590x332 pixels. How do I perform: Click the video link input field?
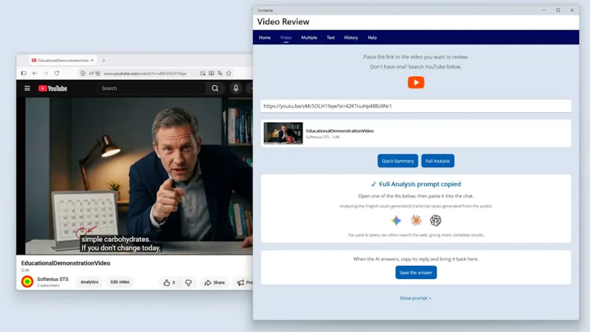416,106
